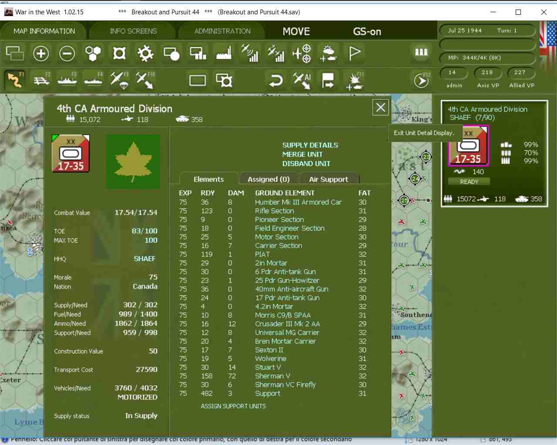The image size is (557, 445).
Task: Open the Sherman V ground element
Action: [273, 376]
